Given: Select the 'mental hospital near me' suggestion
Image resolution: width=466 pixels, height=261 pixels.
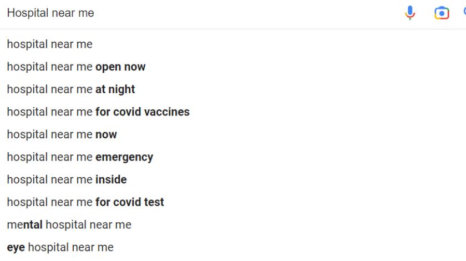Looking at the screenshot, I should [233, 225].
